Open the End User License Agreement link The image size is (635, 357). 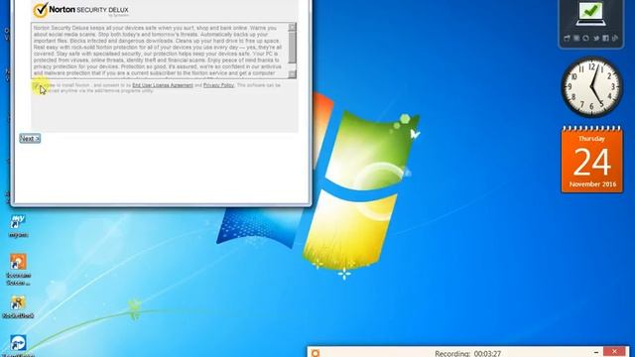coord(163,85)
